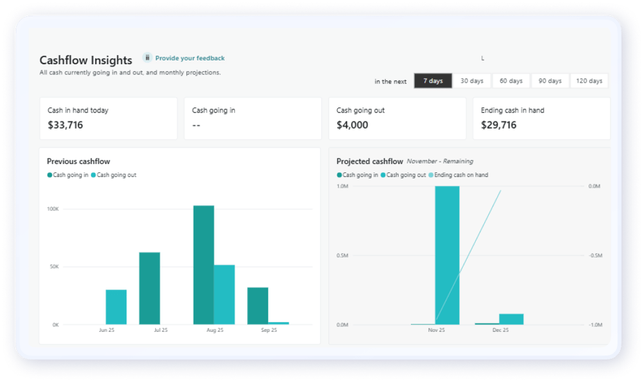Image resolution: width=644 pixels, height=382 pixels.
Task: Click the feedback info icon beside Cashflow Insights
Action: 146,57
